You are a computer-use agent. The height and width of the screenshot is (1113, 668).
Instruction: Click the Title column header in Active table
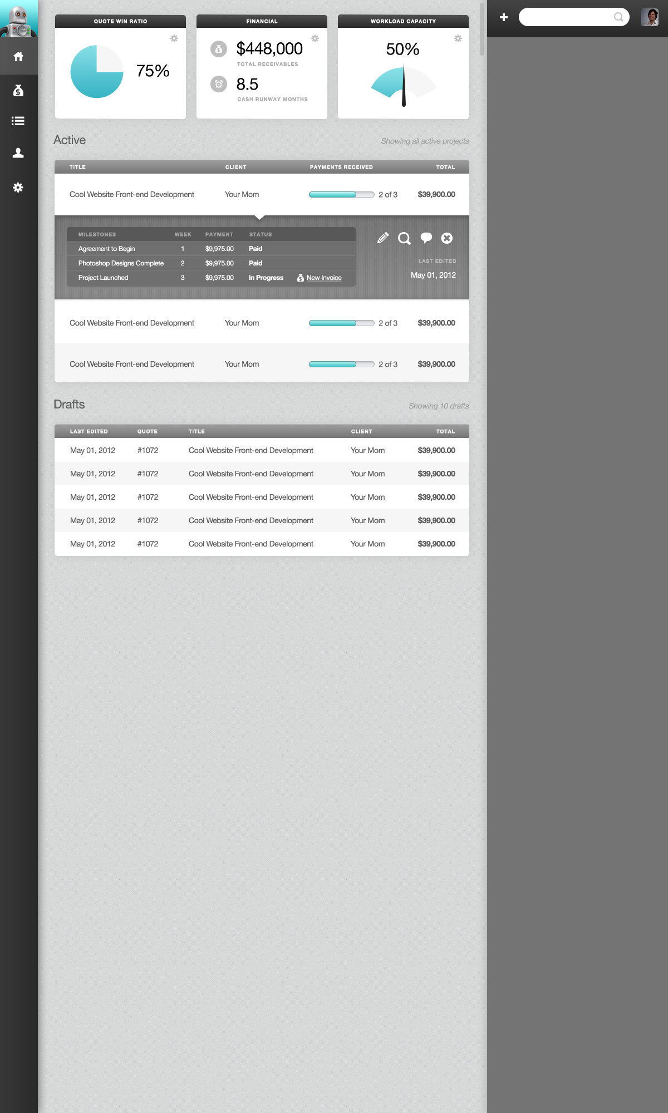(77, 167)
